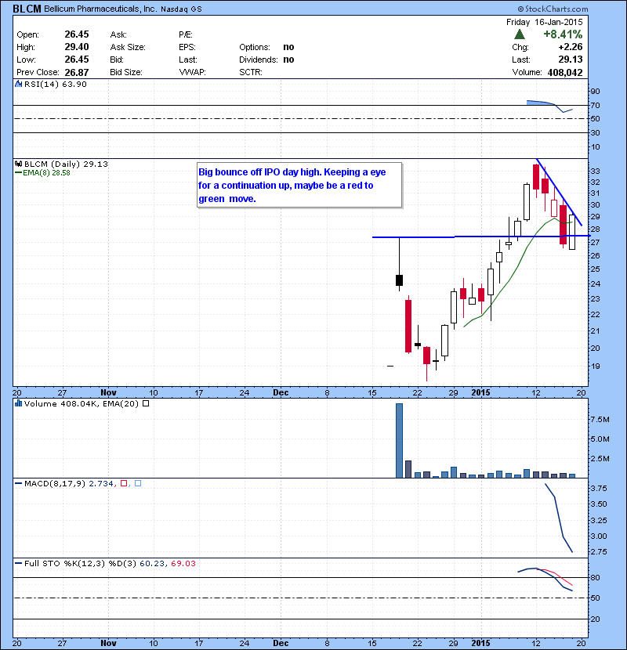The height and width of the screenshot is (650, 627).
Task: Click the Open price value 26.45
Action: click(x=77, y=34)
